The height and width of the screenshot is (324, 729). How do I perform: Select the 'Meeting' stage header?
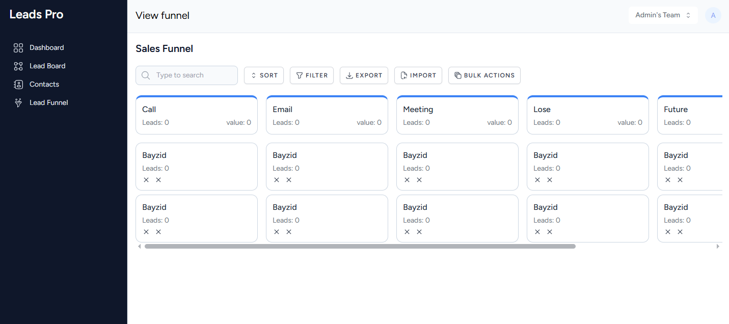click(457, 115)
